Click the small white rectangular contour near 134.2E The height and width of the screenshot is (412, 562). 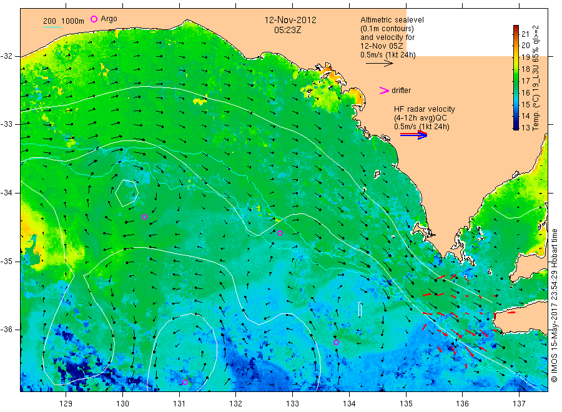[x=360, y=310]
